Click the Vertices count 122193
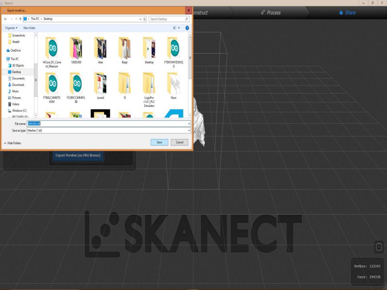Image resolution: width=387 pixels, height=290 pixels. tap(375, 266)
